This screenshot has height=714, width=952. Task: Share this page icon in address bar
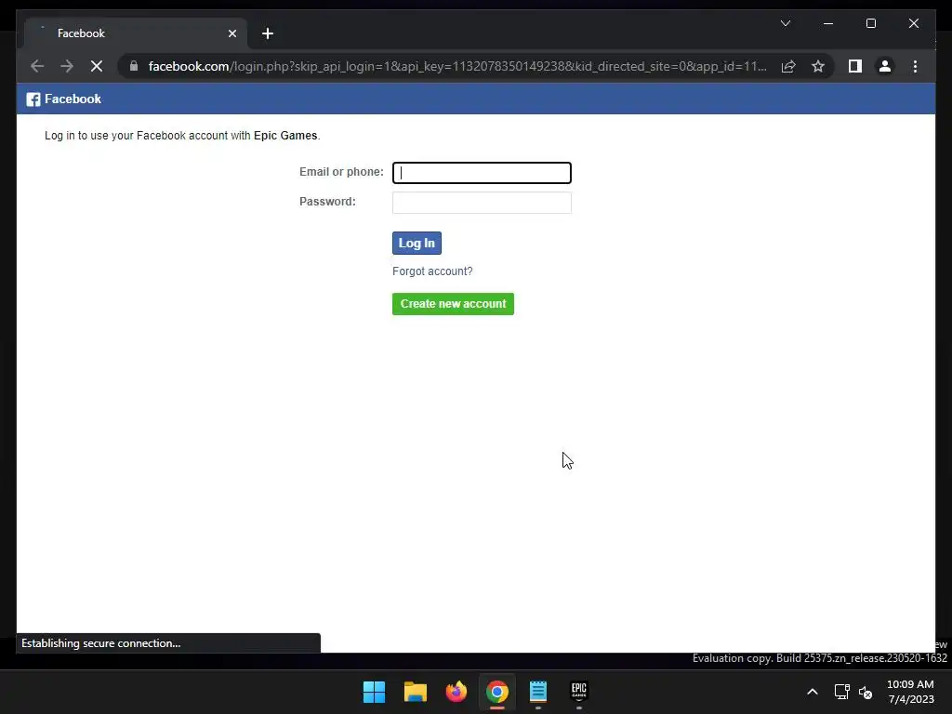tap(788, 66)
